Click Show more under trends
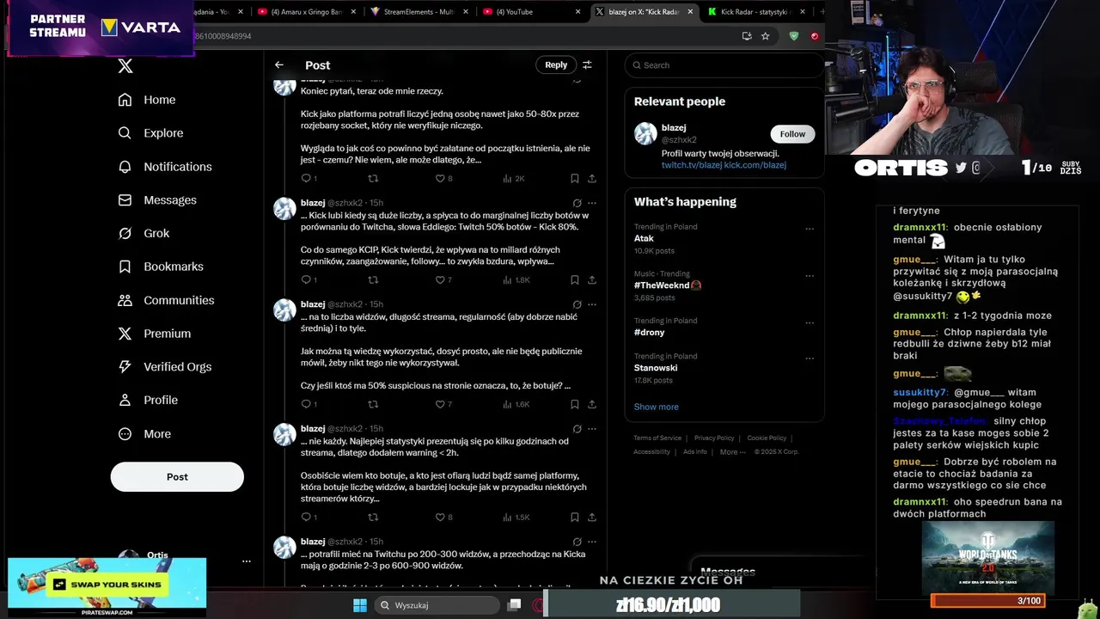This screenshot has height=619, width=1100. (657, 407)
